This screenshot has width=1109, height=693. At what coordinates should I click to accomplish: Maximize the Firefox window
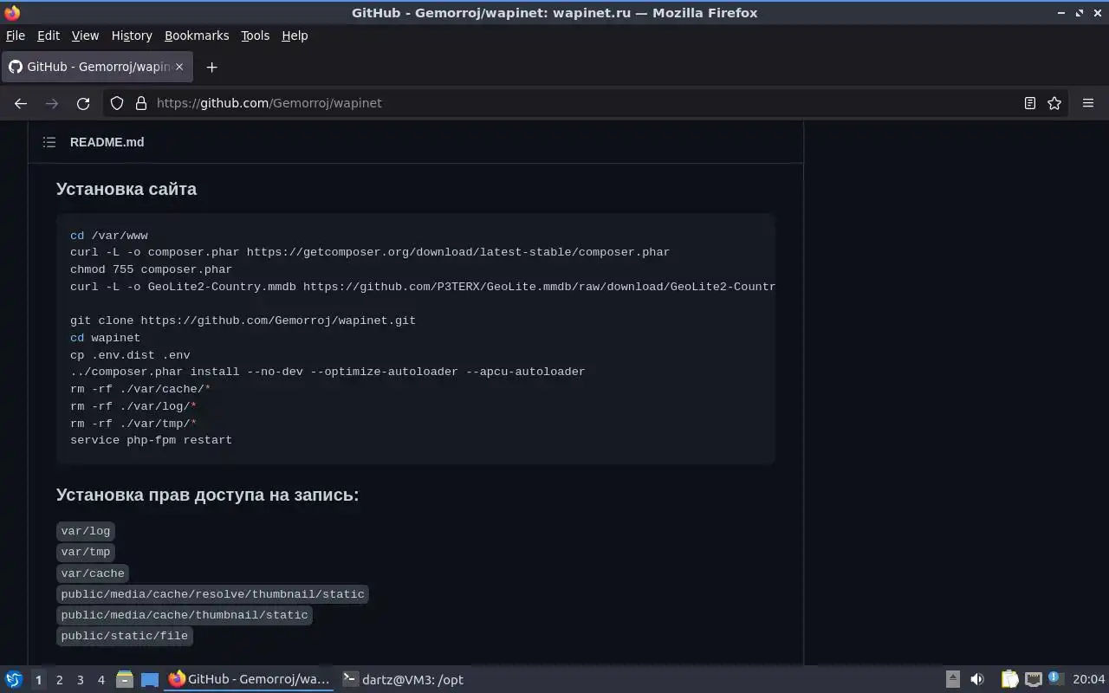[x=1080, y=13]
